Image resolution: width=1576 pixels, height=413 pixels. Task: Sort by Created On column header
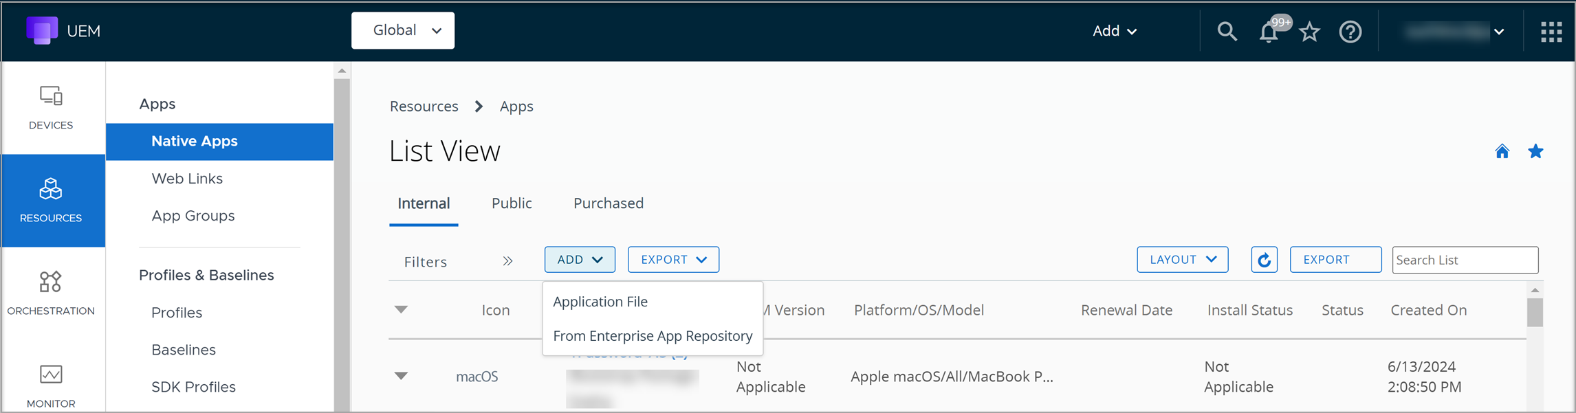click(1429, 310)
